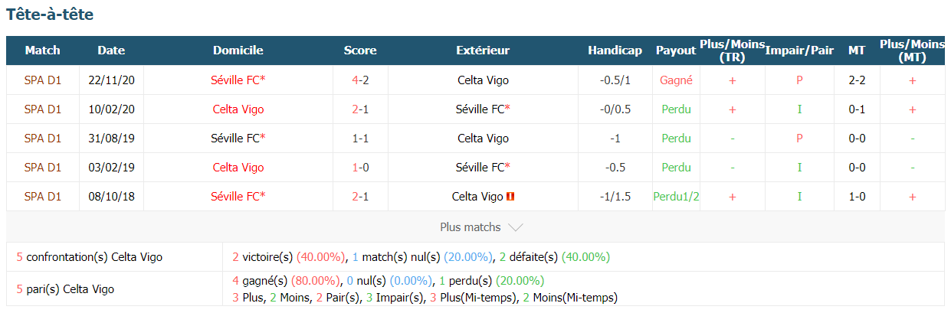Click the red card icon beside Celta Vigo

(x=510, y=197)
